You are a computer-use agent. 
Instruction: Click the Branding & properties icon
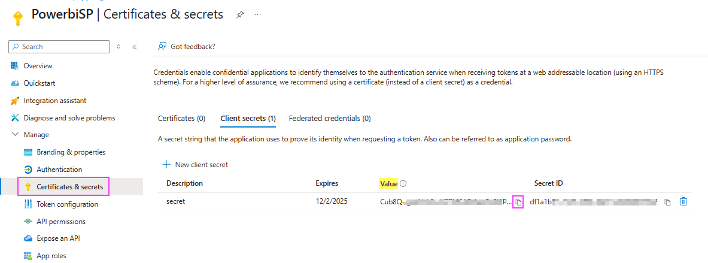point(28,152)
